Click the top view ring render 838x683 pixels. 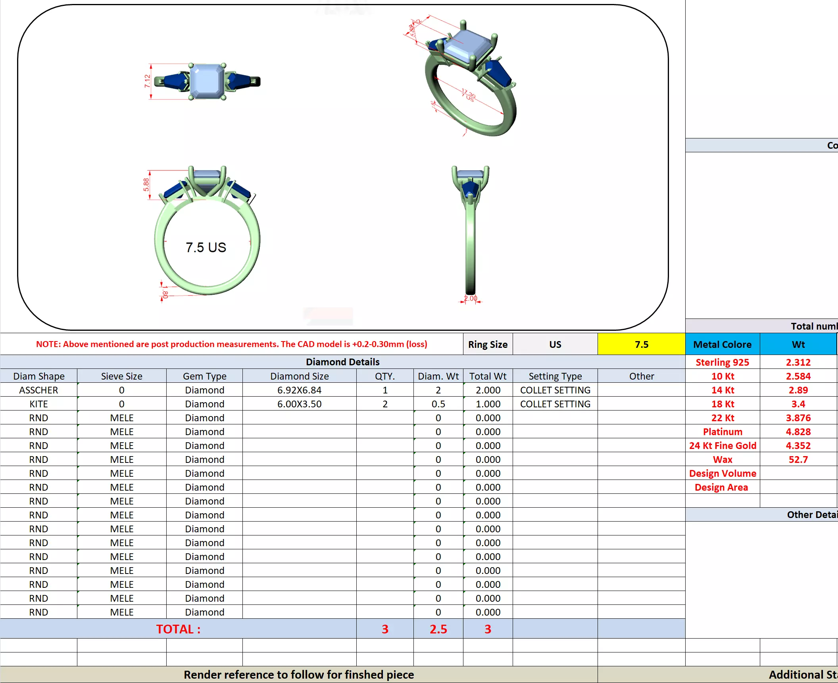click(206, 81)
